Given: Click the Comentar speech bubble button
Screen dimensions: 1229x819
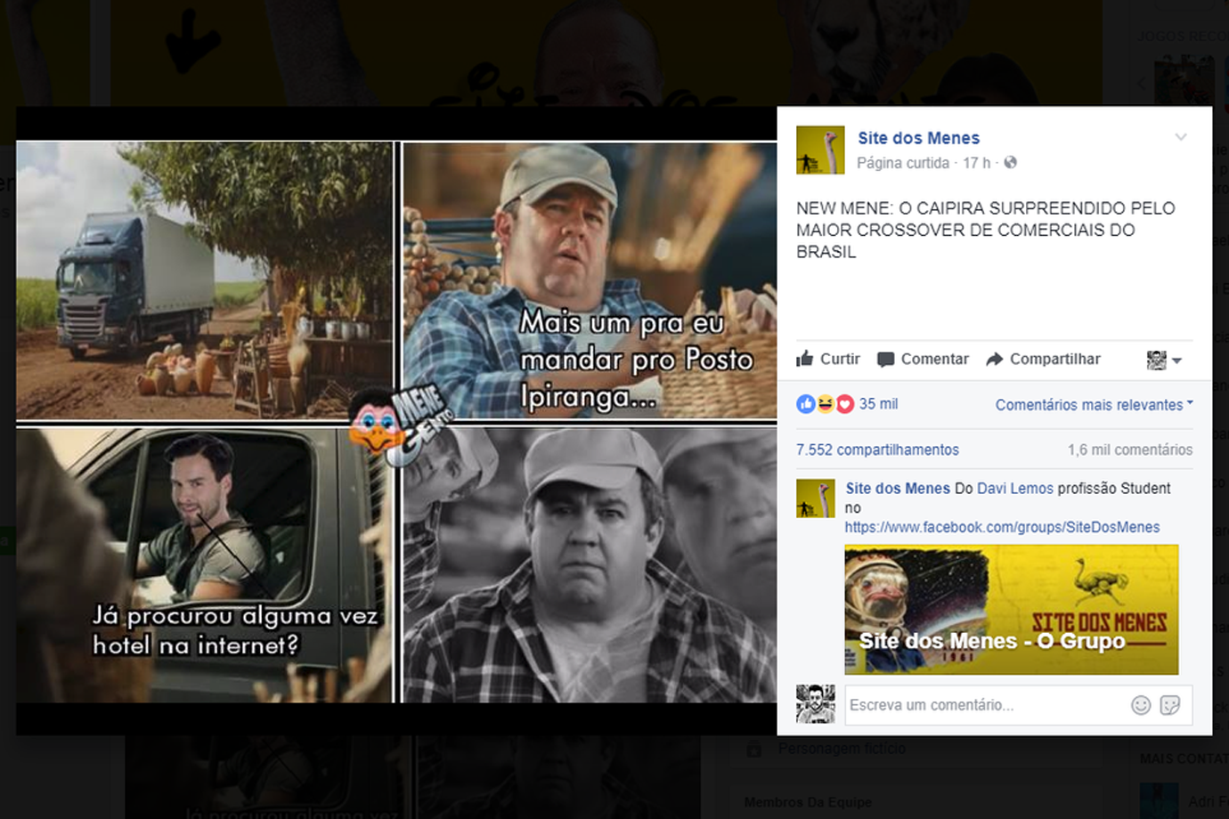Looking at the screenshot, I should 923,359.
